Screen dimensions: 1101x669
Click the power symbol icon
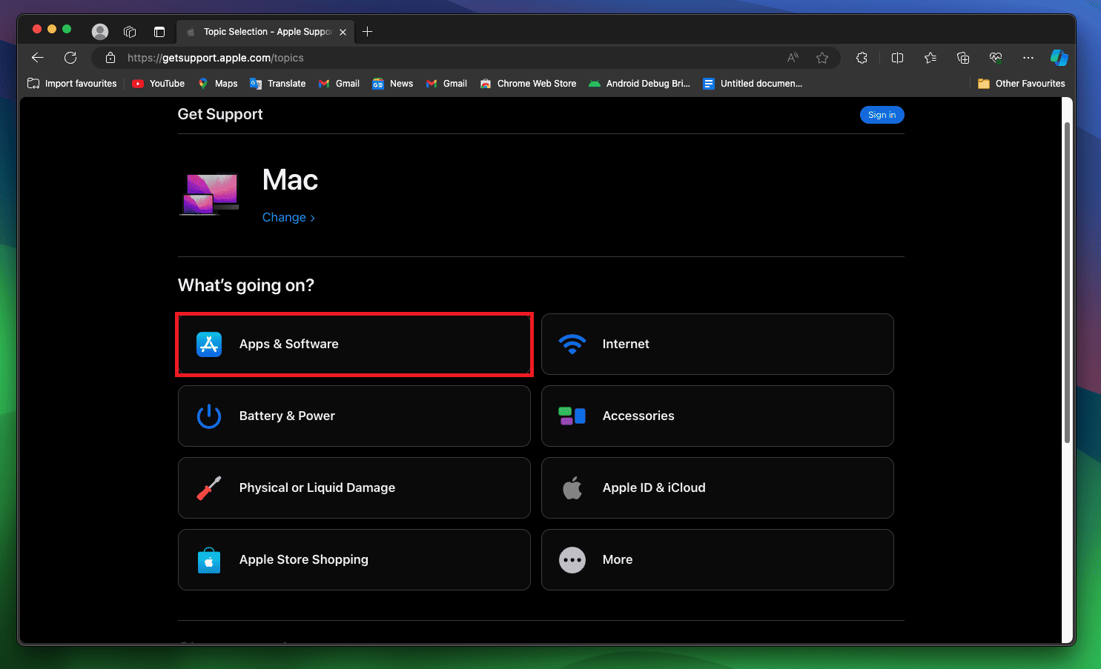pos(209,416)
